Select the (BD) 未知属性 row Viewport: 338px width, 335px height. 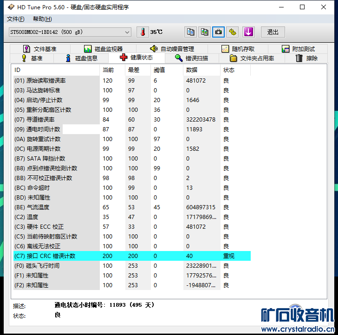click(x=132, y=198)
